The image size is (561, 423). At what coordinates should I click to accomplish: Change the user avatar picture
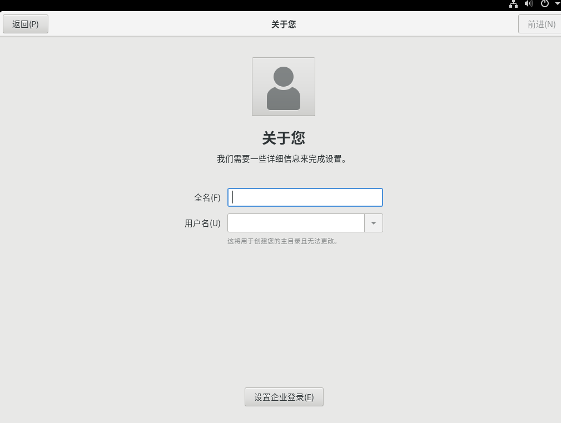click(284, 87)
